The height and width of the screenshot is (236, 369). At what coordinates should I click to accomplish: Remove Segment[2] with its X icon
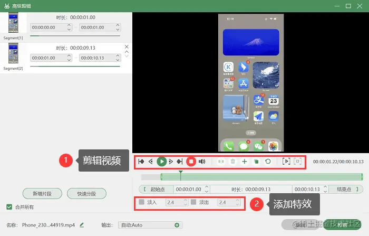click(x=127, y=46)
